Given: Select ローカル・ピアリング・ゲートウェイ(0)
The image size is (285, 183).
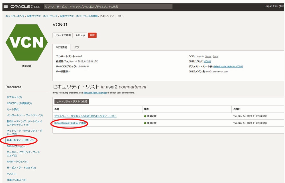Looking at the screenshot, I should [23, 154].
